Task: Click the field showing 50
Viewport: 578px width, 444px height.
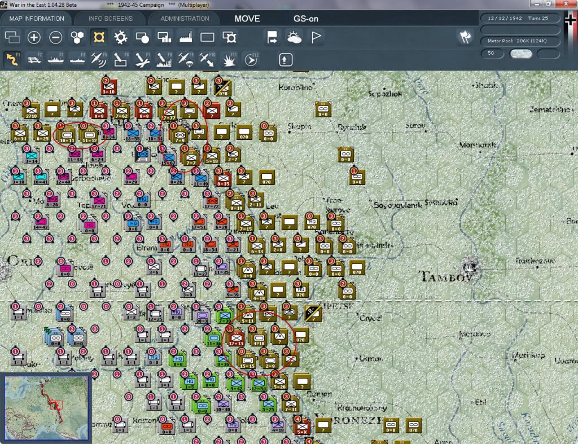Action: (x=492, y=54)
